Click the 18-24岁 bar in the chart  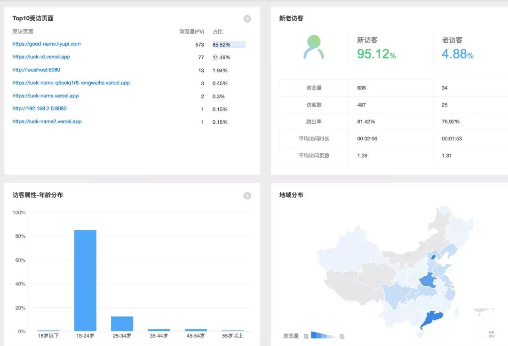click(85, 280)
